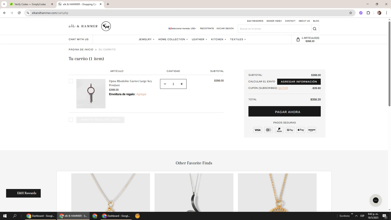Open the Contact page
Screen dimensions: 391x220
[x=290, y=21]
